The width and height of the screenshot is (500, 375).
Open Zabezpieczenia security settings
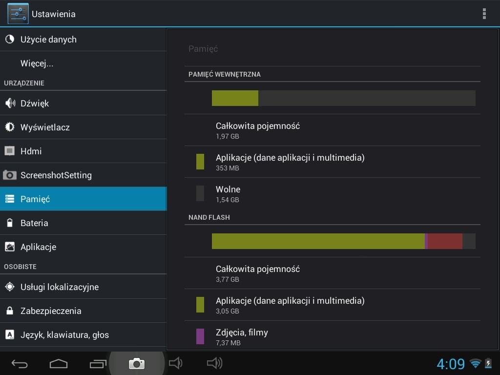tap(83, 311)
